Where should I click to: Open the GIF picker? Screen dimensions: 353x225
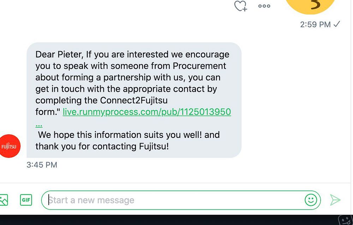26,200
